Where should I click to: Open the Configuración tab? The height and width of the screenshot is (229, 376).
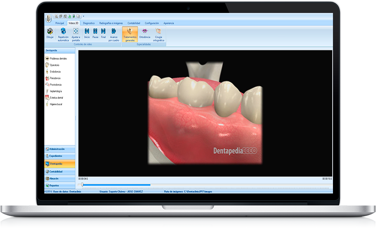tap(152, 23)
